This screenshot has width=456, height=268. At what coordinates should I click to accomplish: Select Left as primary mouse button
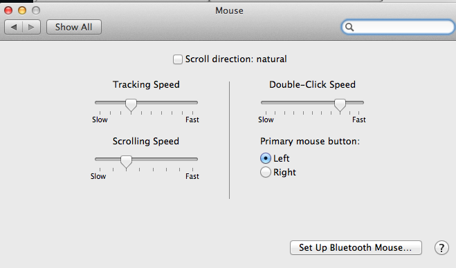[266, 158]
